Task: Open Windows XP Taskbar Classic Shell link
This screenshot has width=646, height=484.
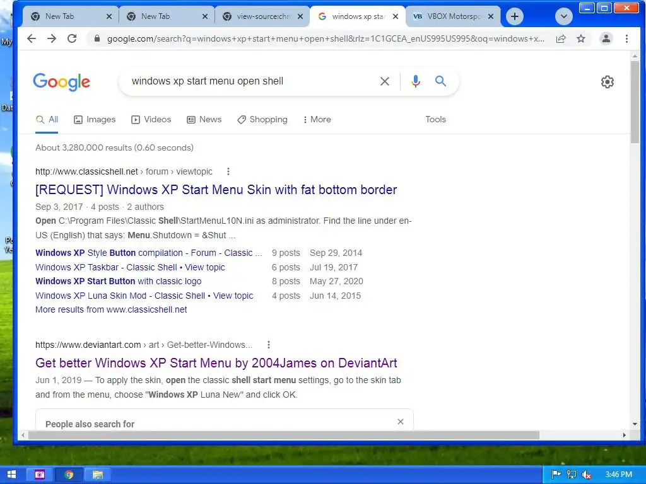Action: (130, 267)
